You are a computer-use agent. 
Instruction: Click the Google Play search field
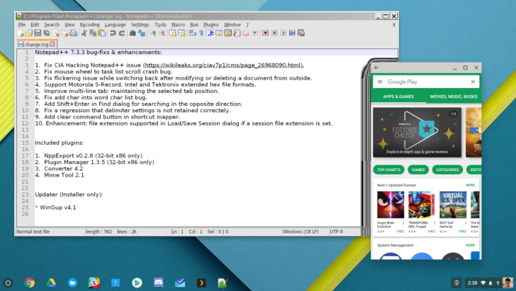pyautogui.click(x=426, y=82)
